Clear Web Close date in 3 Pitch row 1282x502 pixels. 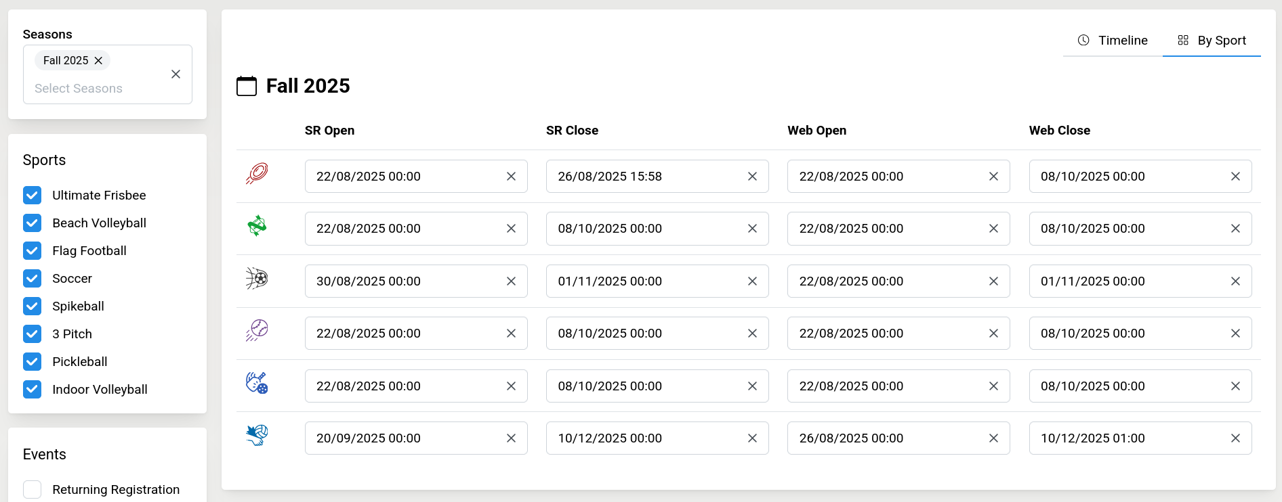coord(1235,334)
